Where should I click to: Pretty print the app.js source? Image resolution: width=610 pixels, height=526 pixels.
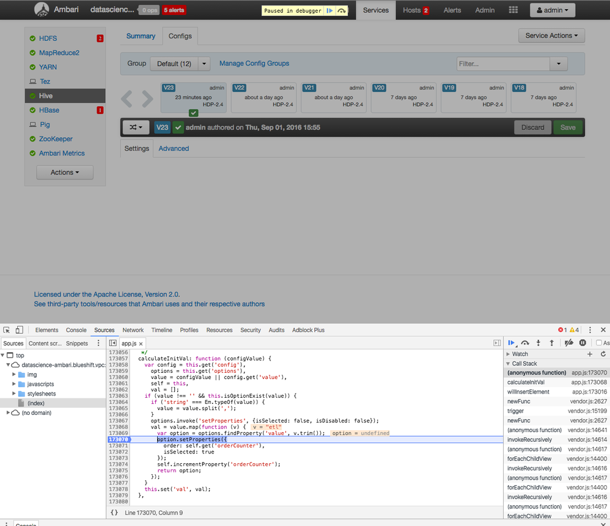[x=114, y=513]
